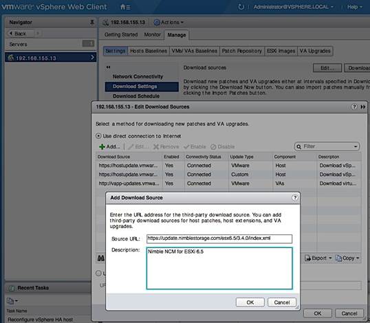Select Download Settings in settings list
370x323 pixels.
142,87
